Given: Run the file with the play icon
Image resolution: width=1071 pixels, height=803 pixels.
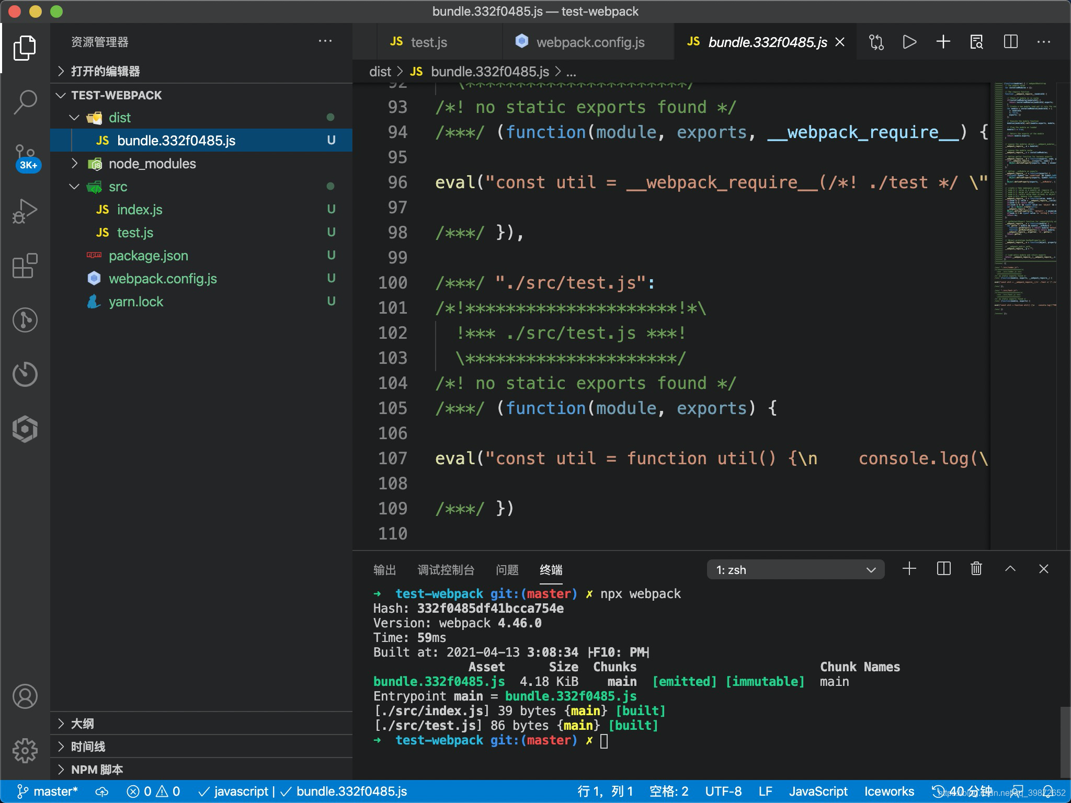Looking at the screenshot, I should pos(910,42).
